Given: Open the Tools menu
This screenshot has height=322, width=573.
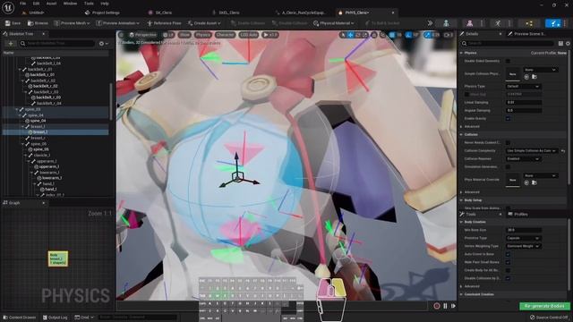Looking at the screenshot, I should [90, 4].
